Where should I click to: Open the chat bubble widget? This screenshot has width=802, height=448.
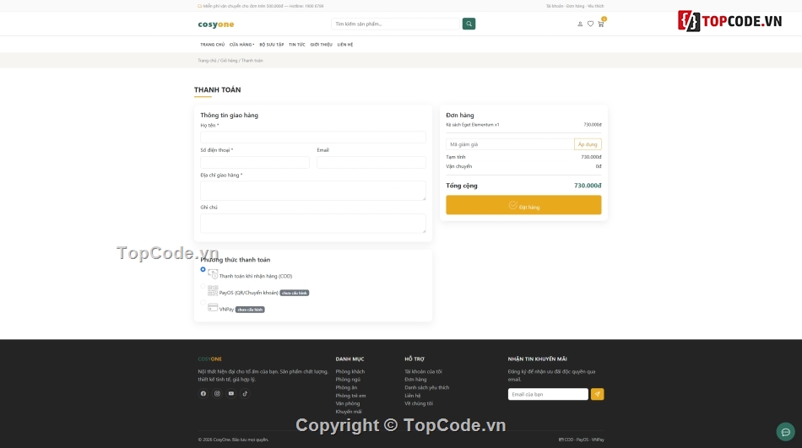785,432
